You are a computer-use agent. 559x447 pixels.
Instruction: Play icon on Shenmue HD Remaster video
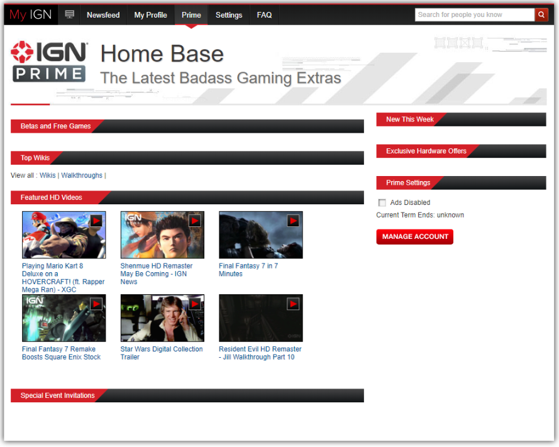tap(195, 221)
